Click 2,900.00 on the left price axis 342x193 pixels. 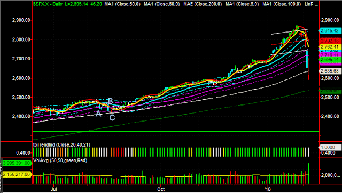coord(21,20)
